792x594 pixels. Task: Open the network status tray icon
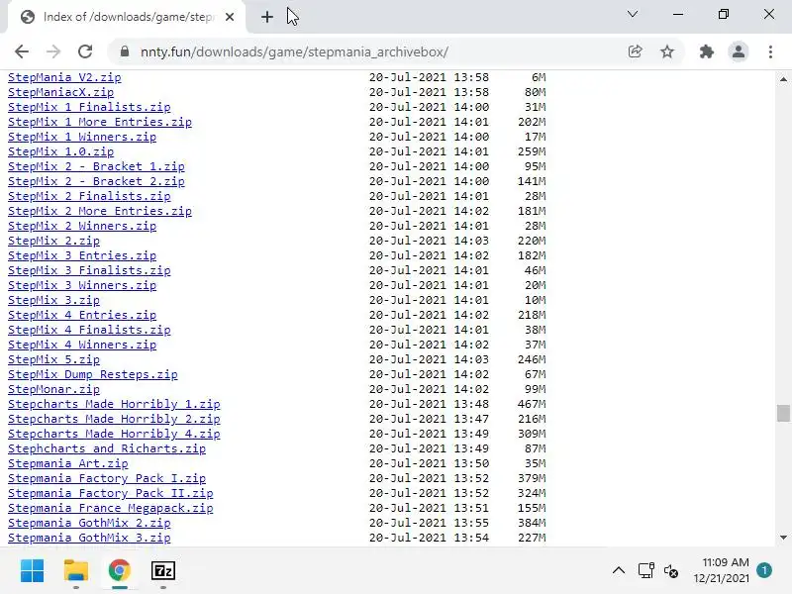pos(646,571)
